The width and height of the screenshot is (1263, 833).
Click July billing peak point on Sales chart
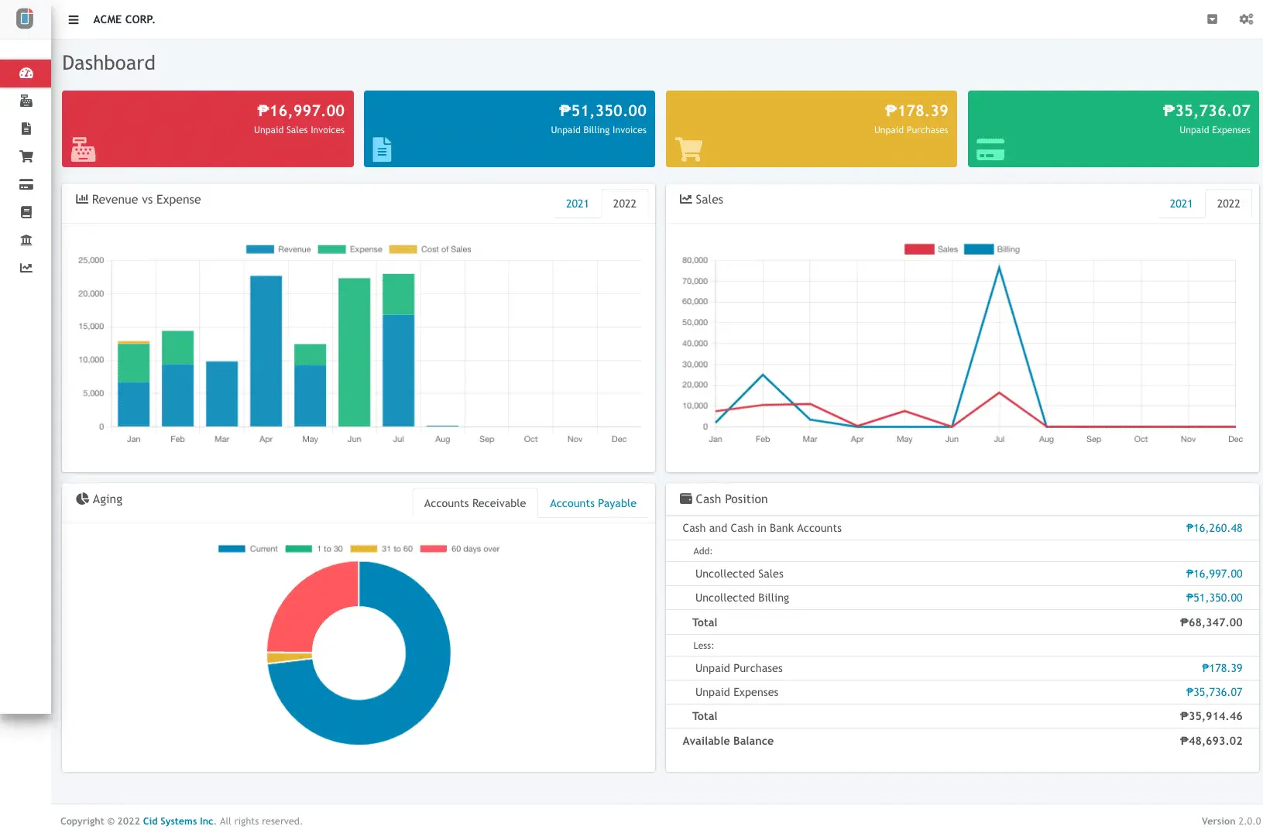[x=999, y=267]
